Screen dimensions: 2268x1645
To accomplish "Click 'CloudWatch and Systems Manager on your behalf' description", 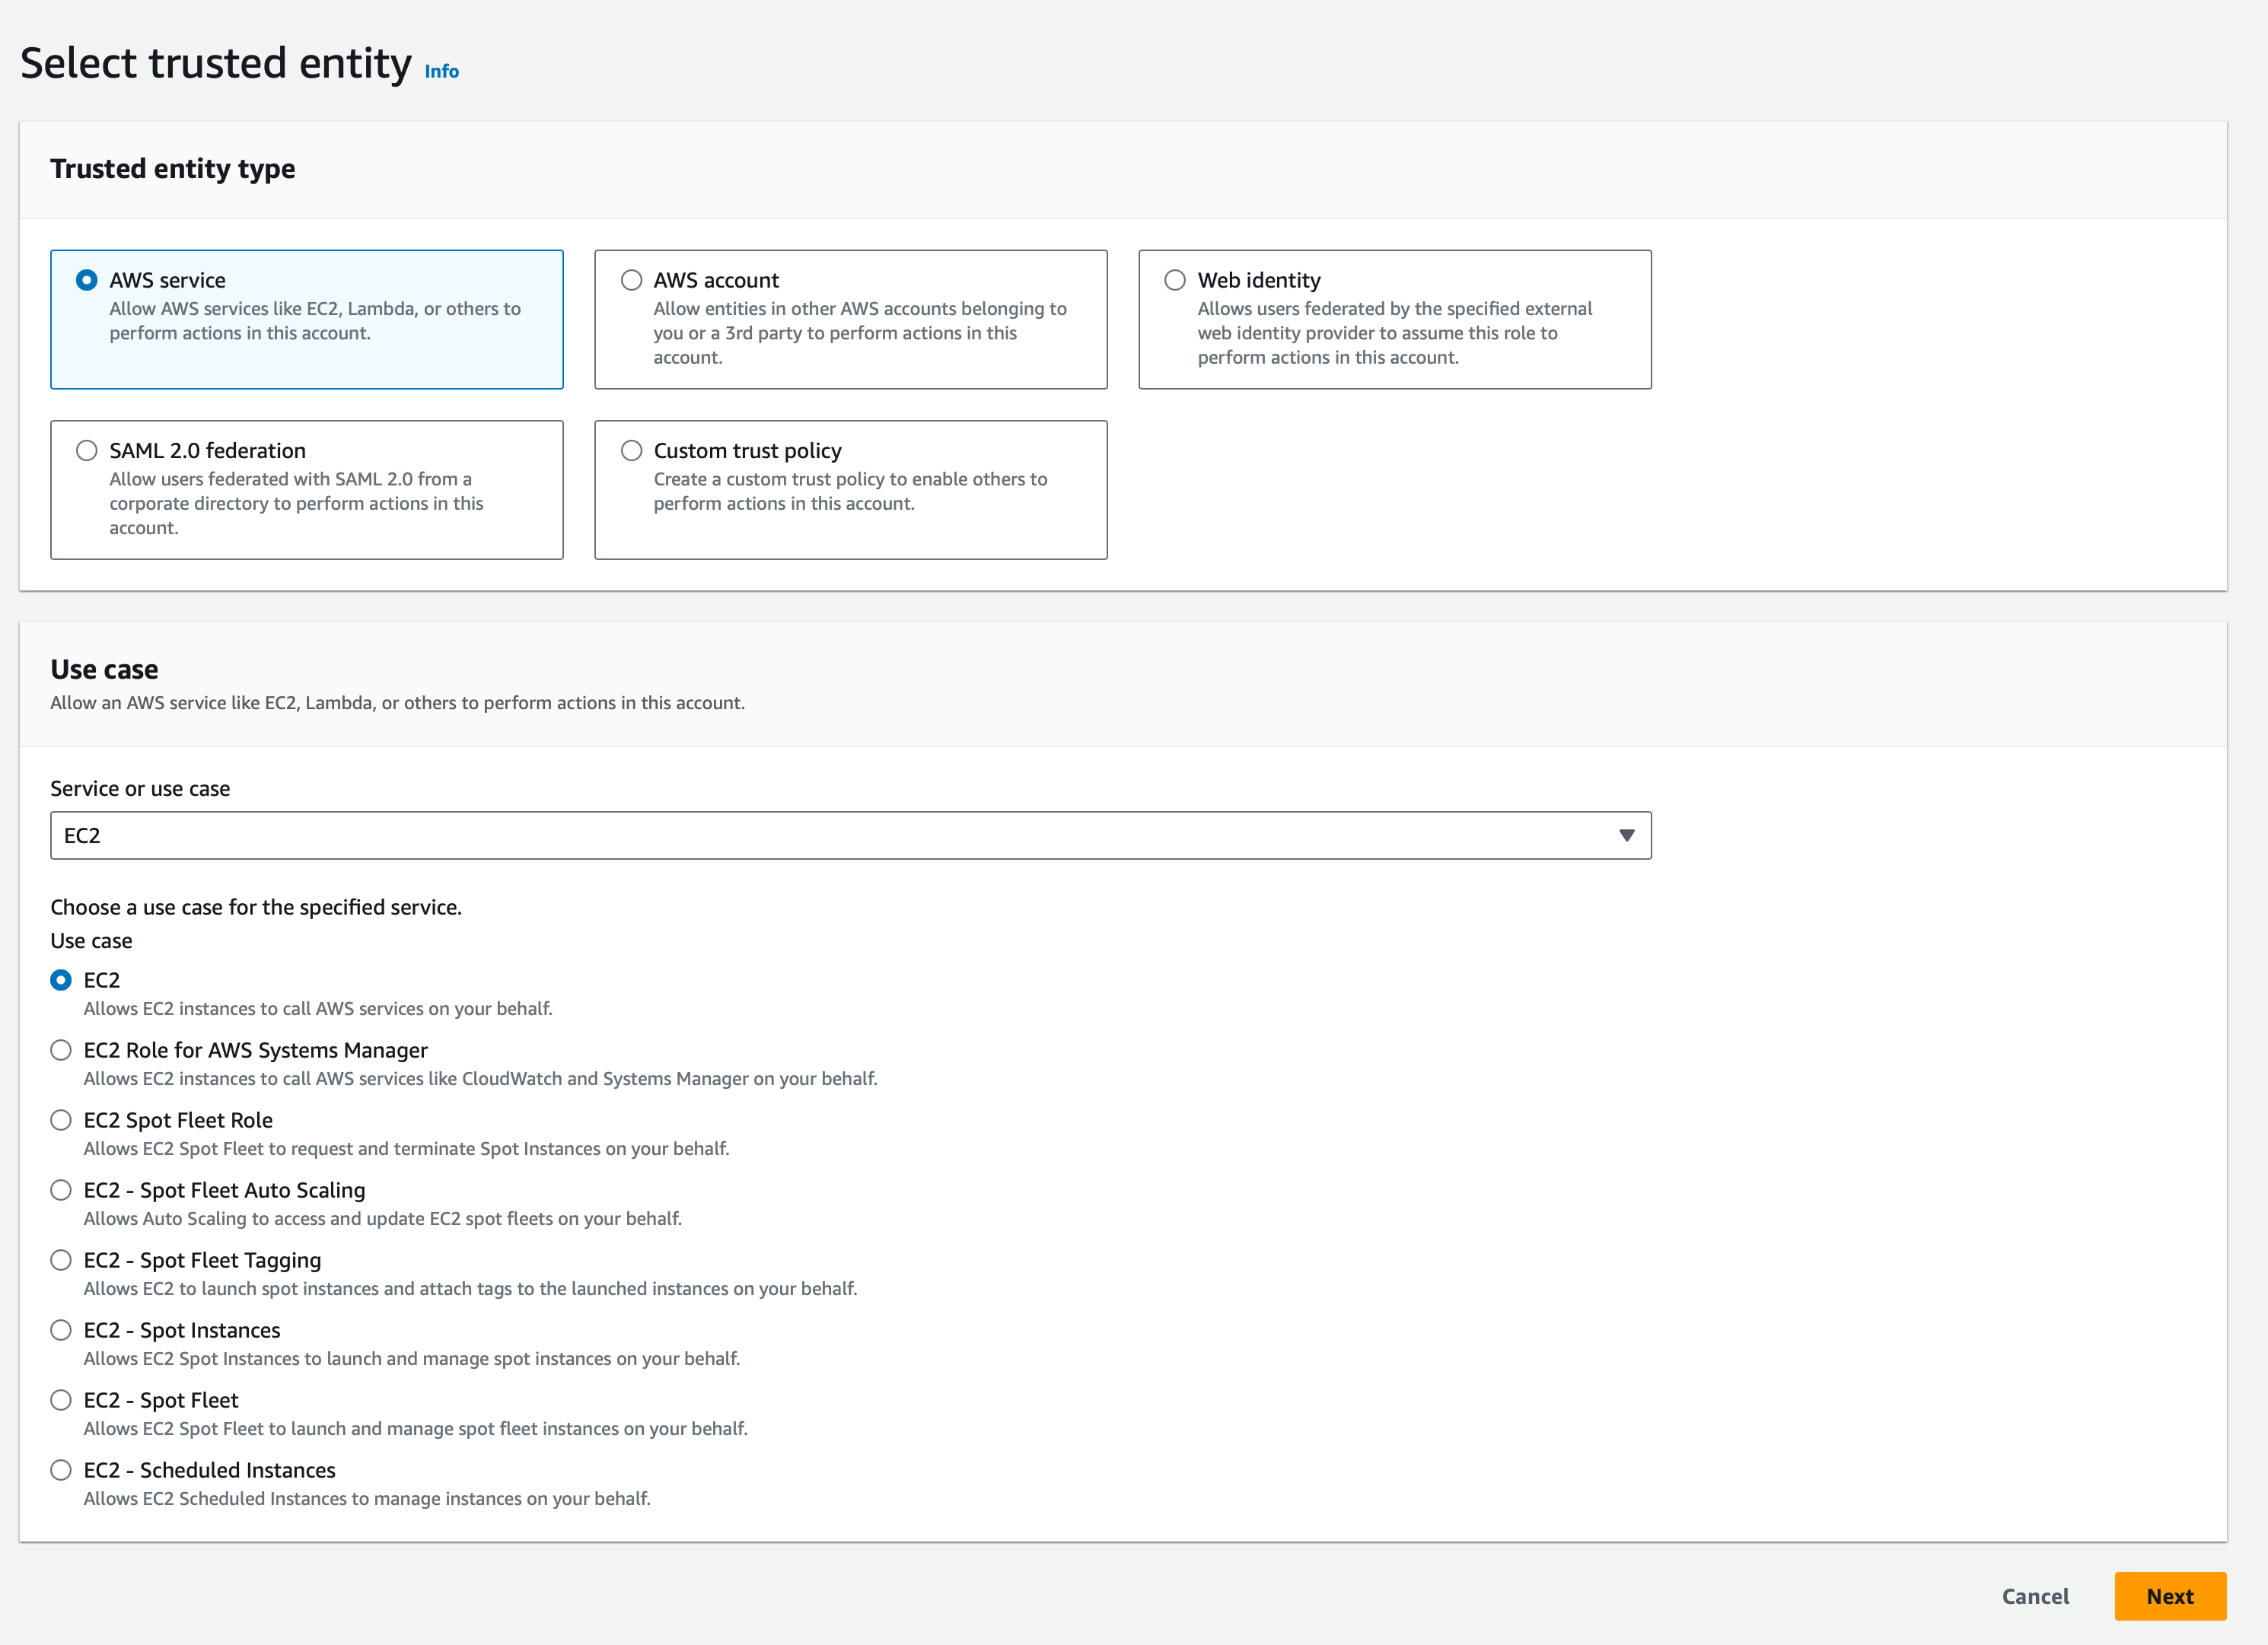I will [x=481, y=1078].
